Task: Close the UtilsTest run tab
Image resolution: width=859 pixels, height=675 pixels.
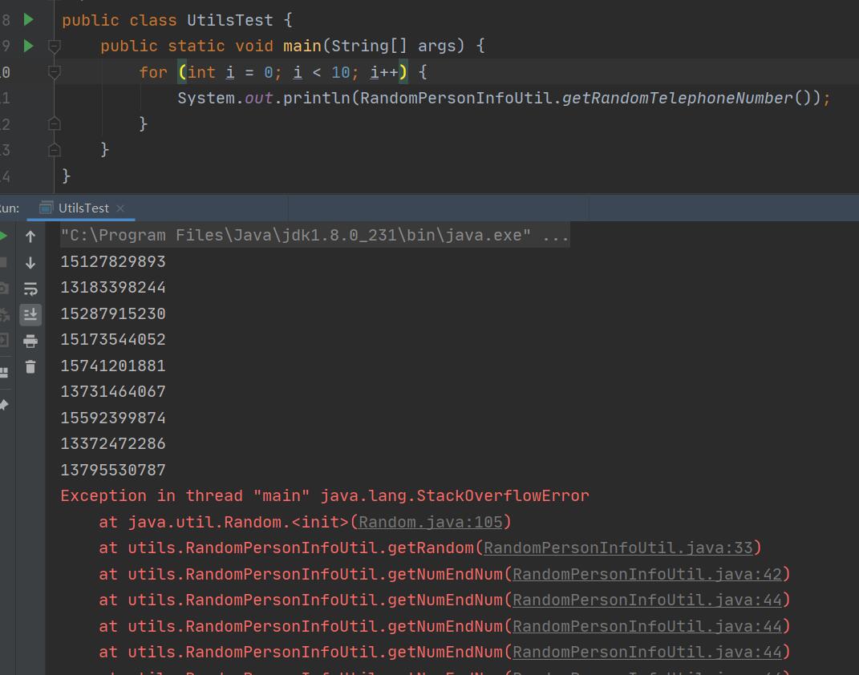Action: pyautogui.click(x=120, y=208)
